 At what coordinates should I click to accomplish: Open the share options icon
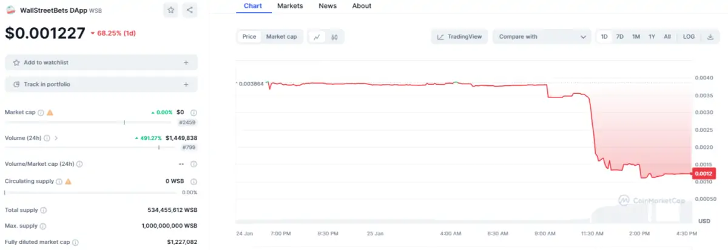pyautogui.click(x=190, y=10)
